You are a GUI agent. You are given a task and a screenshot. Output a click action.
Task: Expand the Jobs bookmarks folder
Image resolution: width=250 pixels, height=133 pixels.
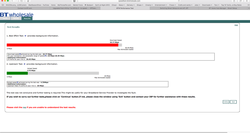click(197, 5)
